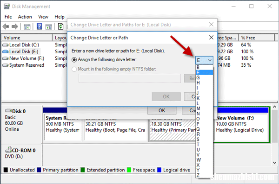Screen dimensions: 279x184
Task: Open the drive letter combo box showing E
Action: coord(204,60)
